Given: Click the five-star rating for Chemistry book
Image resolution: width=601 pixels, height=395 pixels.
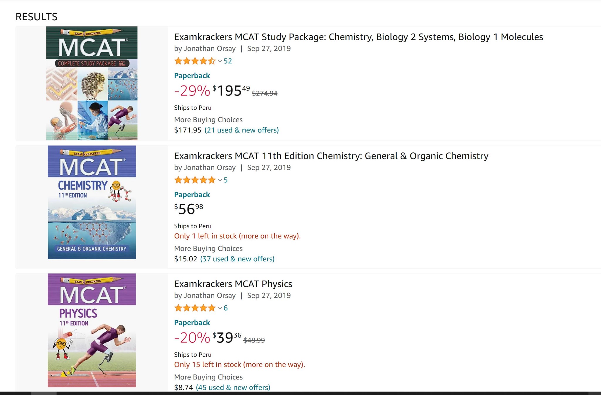Looking at the screenshot, I should click(195, 180).
